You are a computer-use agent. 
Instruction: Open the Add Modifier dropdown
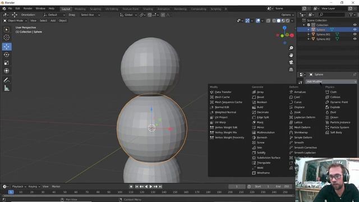click(x=331, y=81)
